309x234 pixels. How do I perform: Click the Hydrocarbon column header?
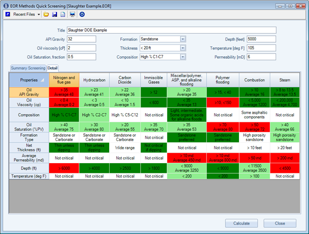point(94,80)
